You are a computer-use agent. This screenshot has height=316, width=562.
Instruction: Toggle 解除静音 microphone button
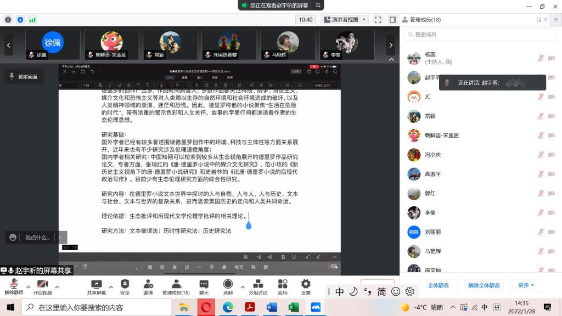(x=14, y=284)
